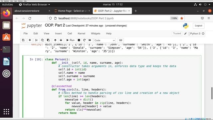Run the current cell
This screenshot has height=120, width=213.
click(x=70, y=40)
